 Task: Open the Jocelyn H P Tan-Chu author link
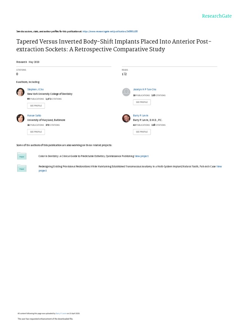click(x=145, y=90)
